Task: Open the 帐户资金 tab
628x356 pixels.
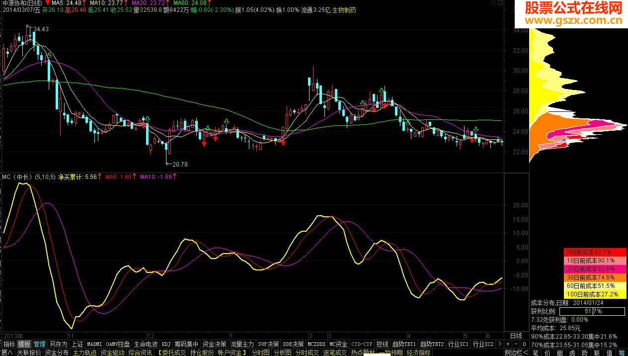Action: pyautogui.click(x=232, y=353)
